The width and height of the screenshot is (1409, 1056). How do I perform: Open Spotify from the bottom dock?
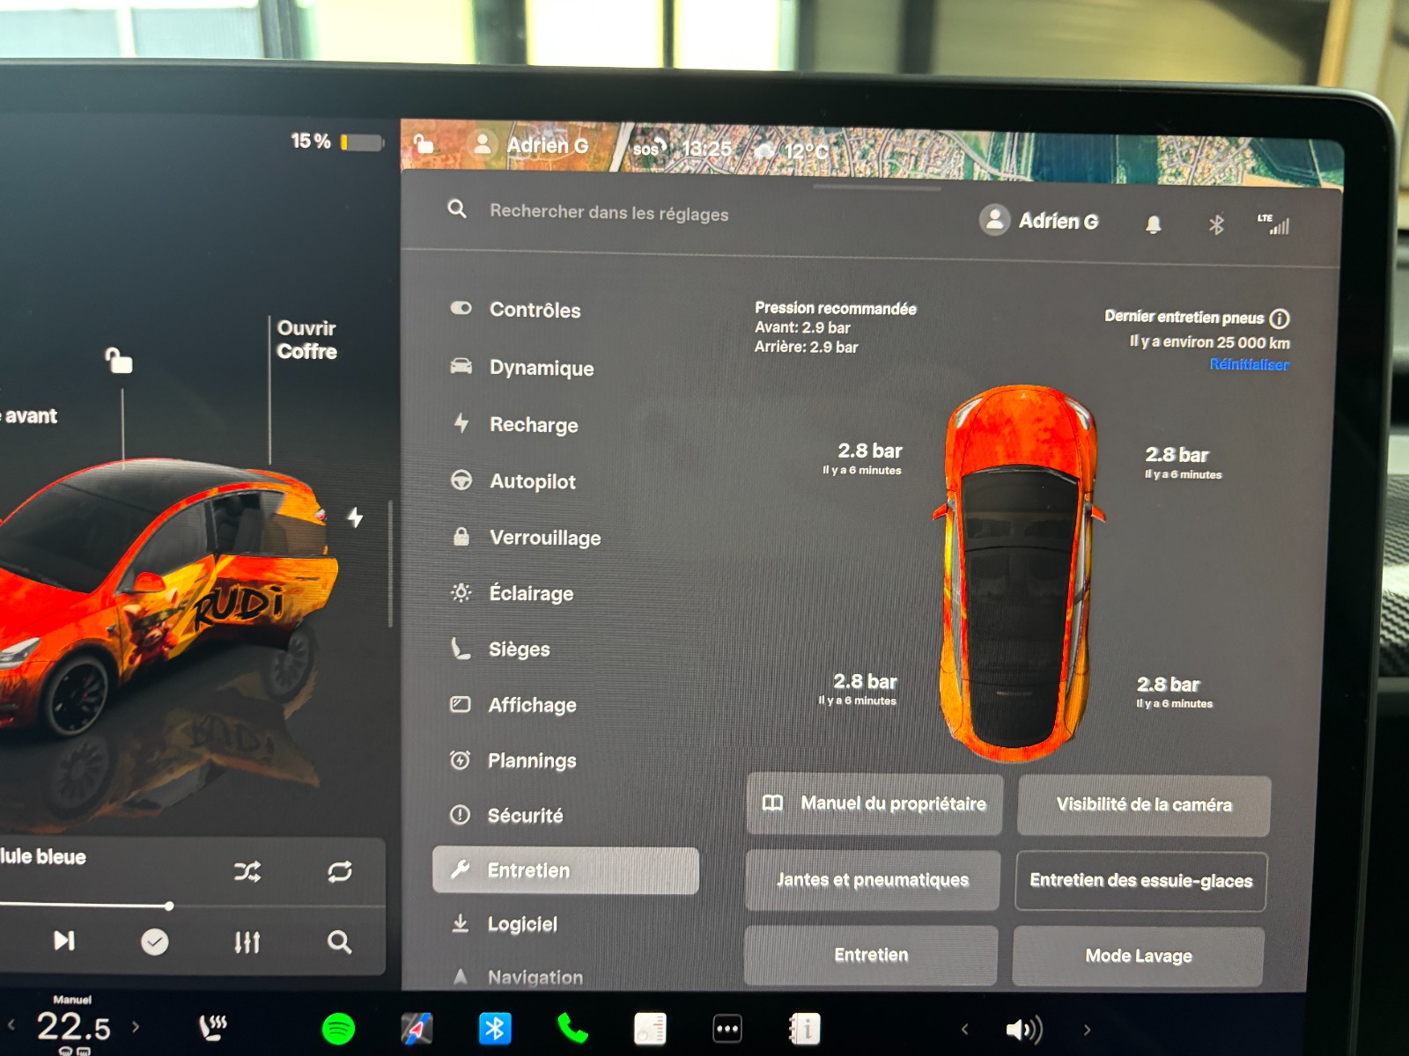click(x=338, y=1028)
